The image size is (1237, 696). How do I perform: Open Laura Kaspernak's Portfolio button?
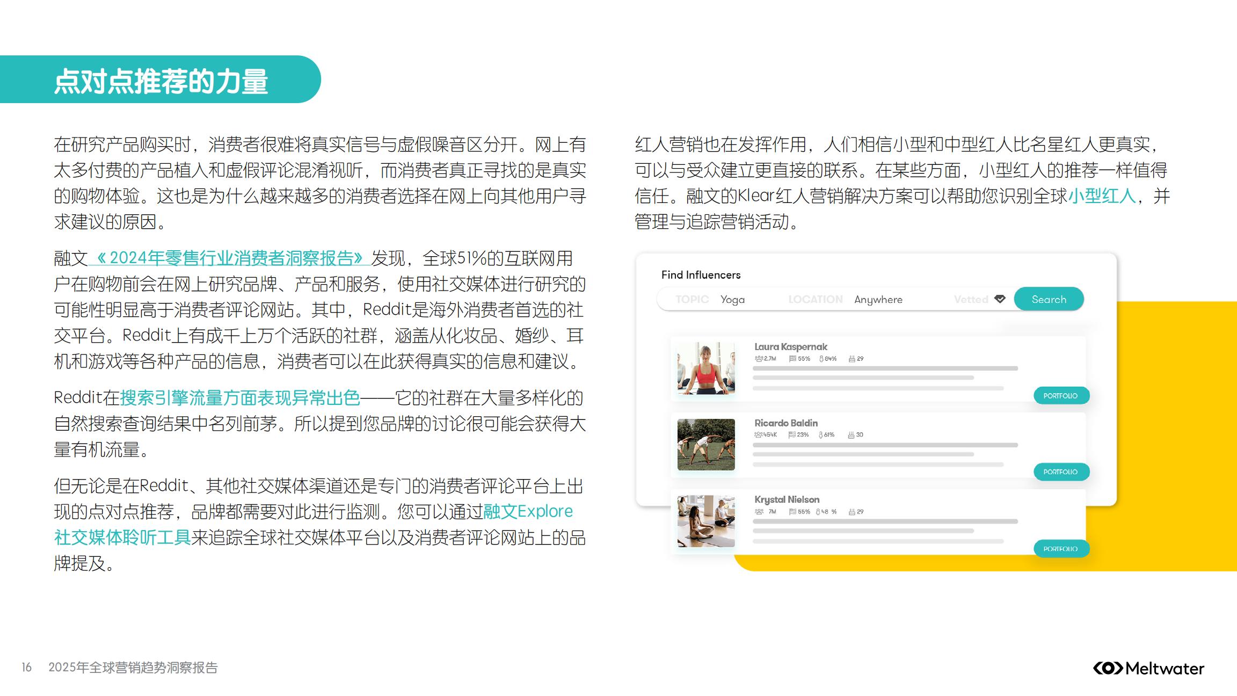(1061, 396)
